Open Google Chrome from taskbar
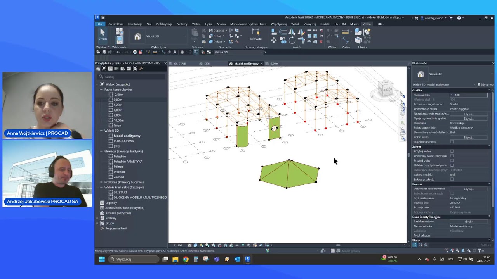 coord(186,259)
